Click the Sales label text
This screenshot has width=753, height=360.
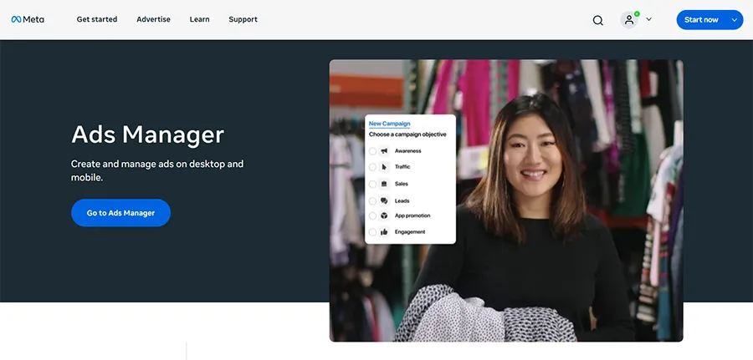pyautogui.click(x=402, y=184)
